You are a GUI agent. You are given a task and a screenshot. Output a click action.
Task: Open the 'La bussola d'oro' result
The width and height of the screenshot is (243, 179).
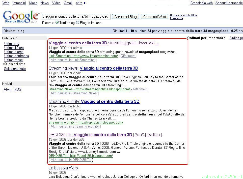pos(63,168)
